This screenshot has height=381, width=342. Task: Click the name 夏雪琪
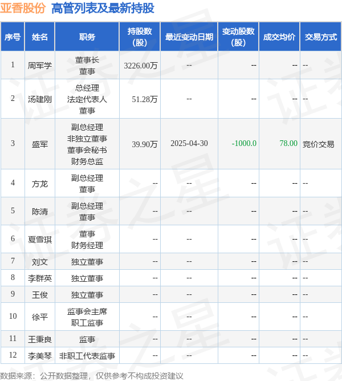40,240
